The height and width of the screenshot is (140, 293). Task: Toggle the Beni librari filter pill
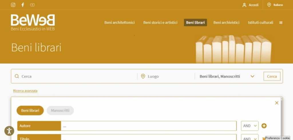tap(30, 111)
